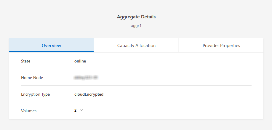Viewport: 272px width, 130px height.
Task: Click the separator between Overview and Capacity Allocation tabs
Action: tap(94, 45)
